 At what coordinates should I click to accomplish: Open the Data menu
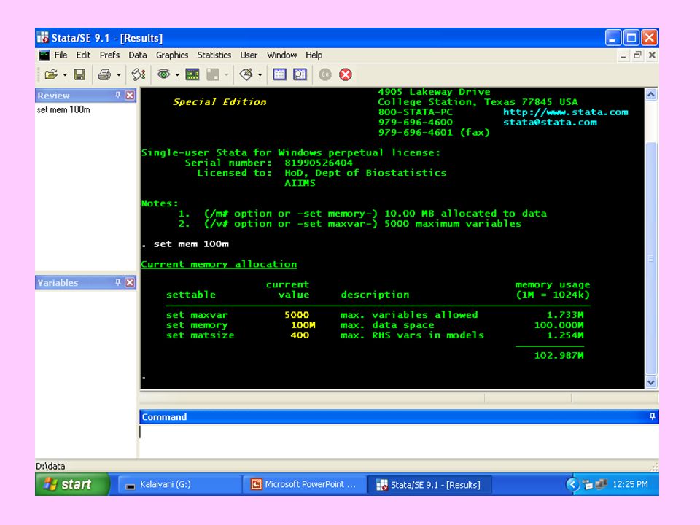pyautogui.click(x=138, y=55)
